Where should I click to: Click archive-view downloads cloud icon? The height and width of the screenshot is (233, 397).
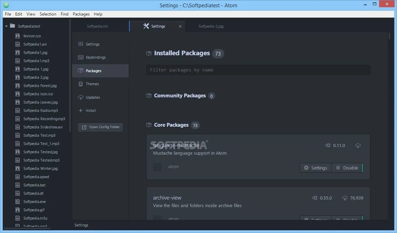click(x=345, y=198)
